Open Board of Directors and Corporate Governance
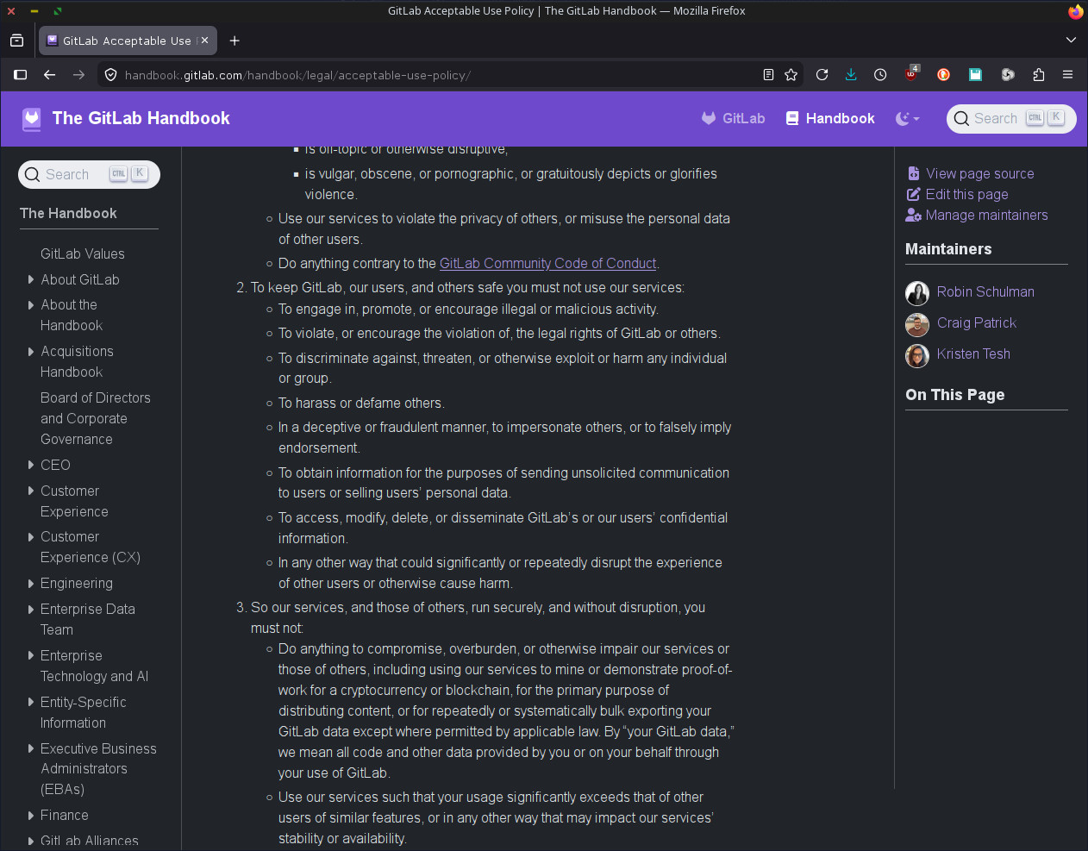The image size is (1088, 851). (96, 418)
